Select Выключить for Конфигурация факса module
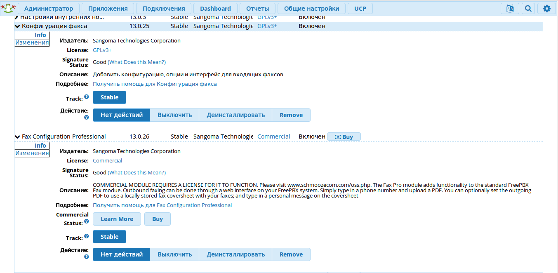 pyautogui.click(x=174, y=115)
